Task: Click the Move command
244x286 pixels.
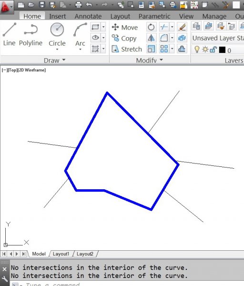Action: click(x=125, y=27)
